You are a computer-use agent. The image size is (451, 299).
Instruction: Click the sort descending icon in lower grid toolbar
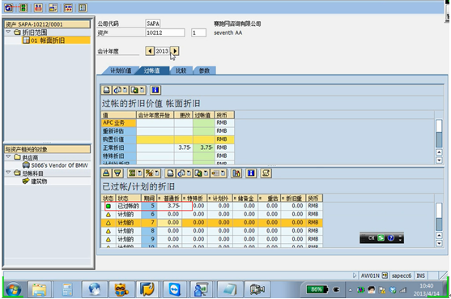[x=117, y=173]
